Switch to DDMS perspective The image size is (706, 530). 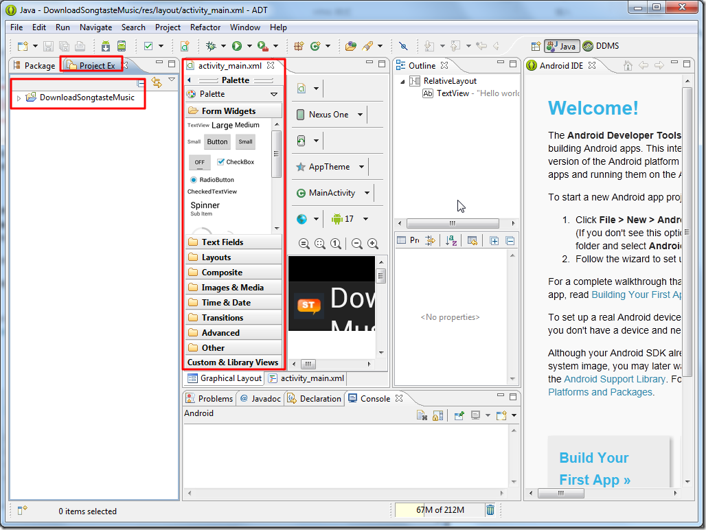click(601, 46)
